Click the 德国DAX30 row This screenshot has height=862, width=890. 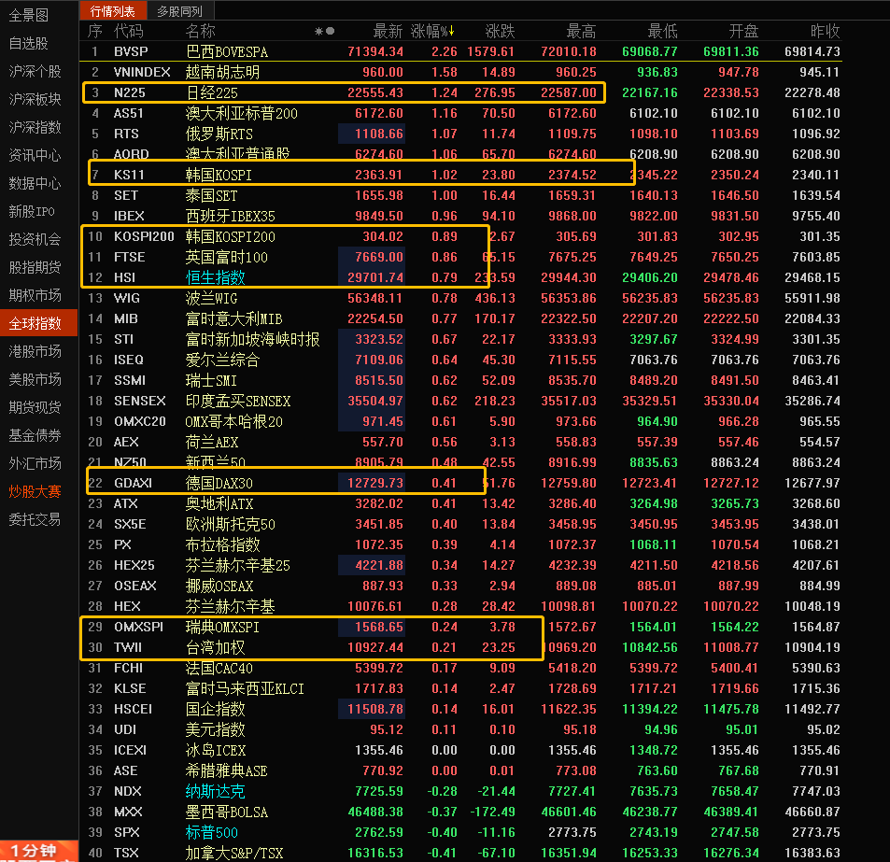point(219,483)
